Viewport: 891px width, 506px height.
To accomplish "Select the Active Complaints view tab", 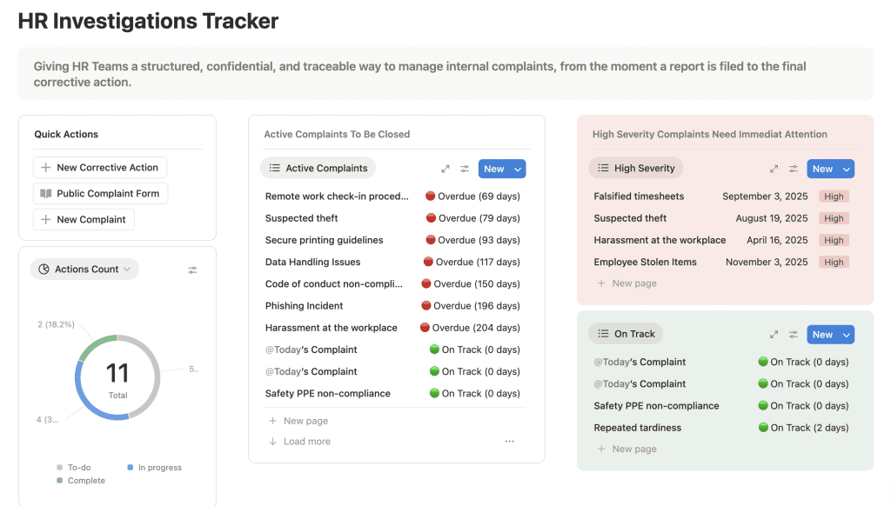I will 318,167.
